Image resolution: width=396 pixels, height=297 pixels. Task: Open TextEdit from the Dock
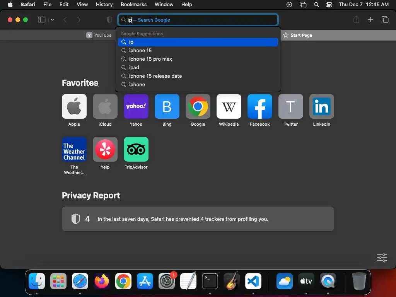(x=188, y=281)
